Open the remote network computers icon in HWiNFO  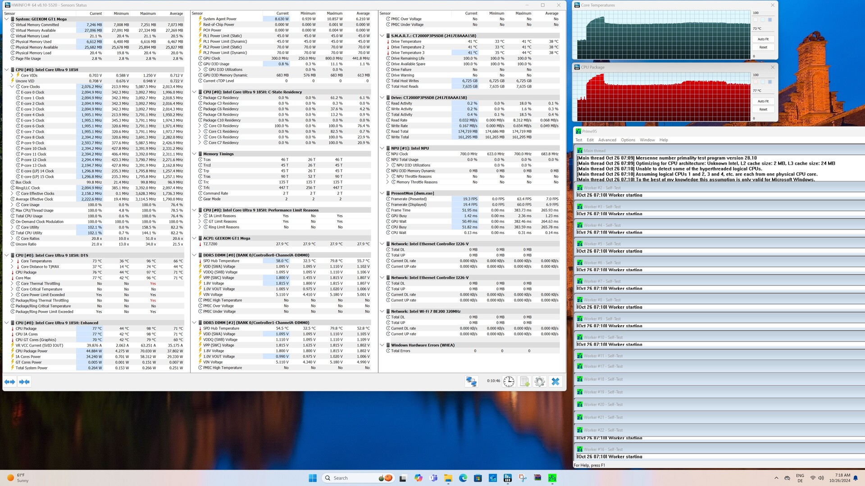coord(471,382)
